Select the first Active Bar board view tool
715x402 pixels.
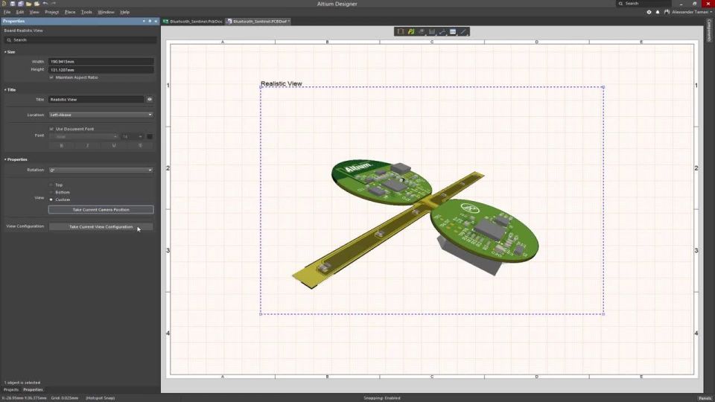pyautogui.click(x=401, y=31)
